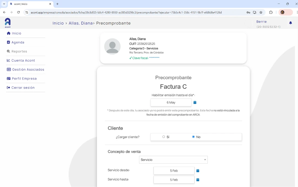The height and width of the screenshot is (187, 298).
Task: Click the calendar icon for Servicio hasta
Action: click(198, 180)
